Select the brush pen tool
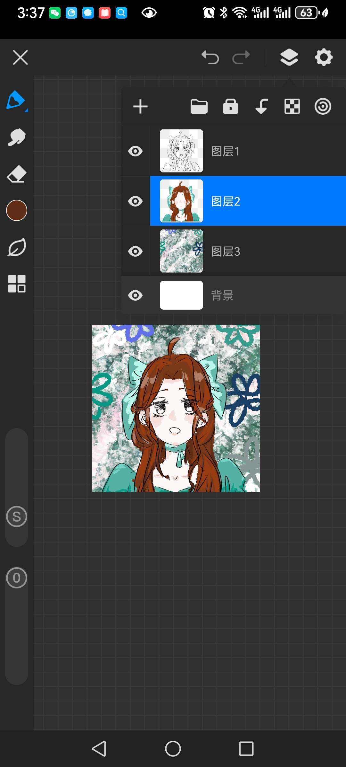Screen dimensions: 346x767 tap(16, 100)
